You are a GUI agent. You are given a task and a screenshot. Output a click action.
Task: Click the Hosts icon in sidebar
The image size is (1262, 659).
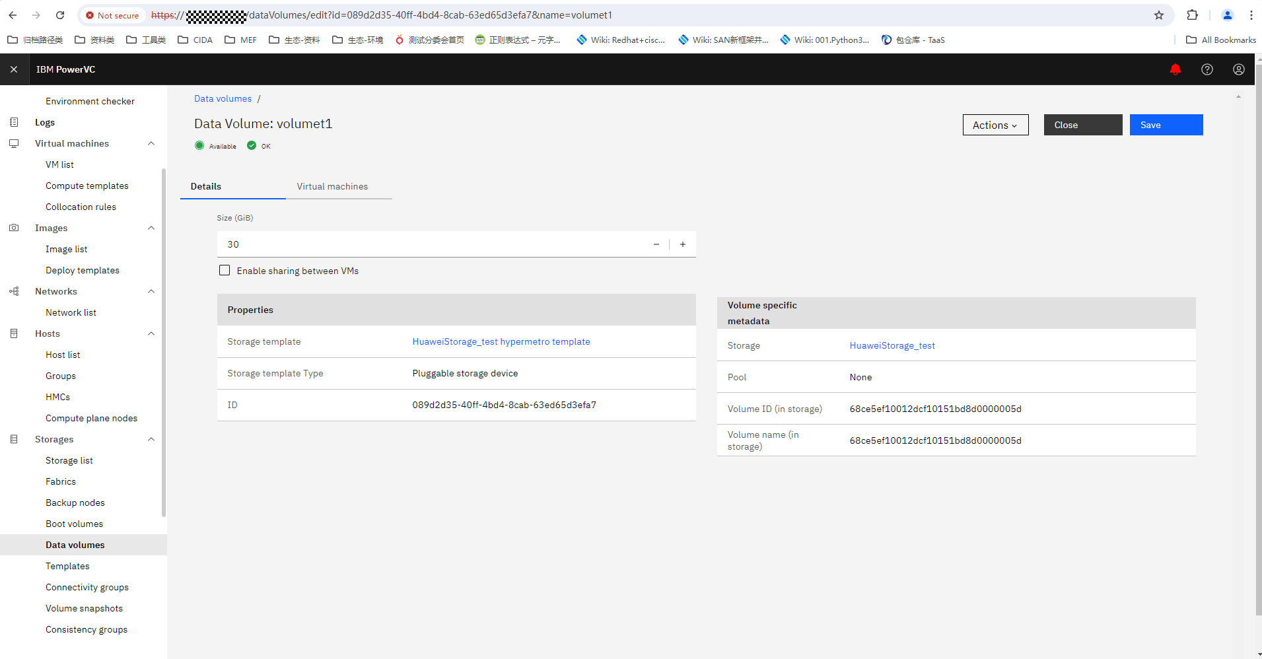tap(14, 333)
